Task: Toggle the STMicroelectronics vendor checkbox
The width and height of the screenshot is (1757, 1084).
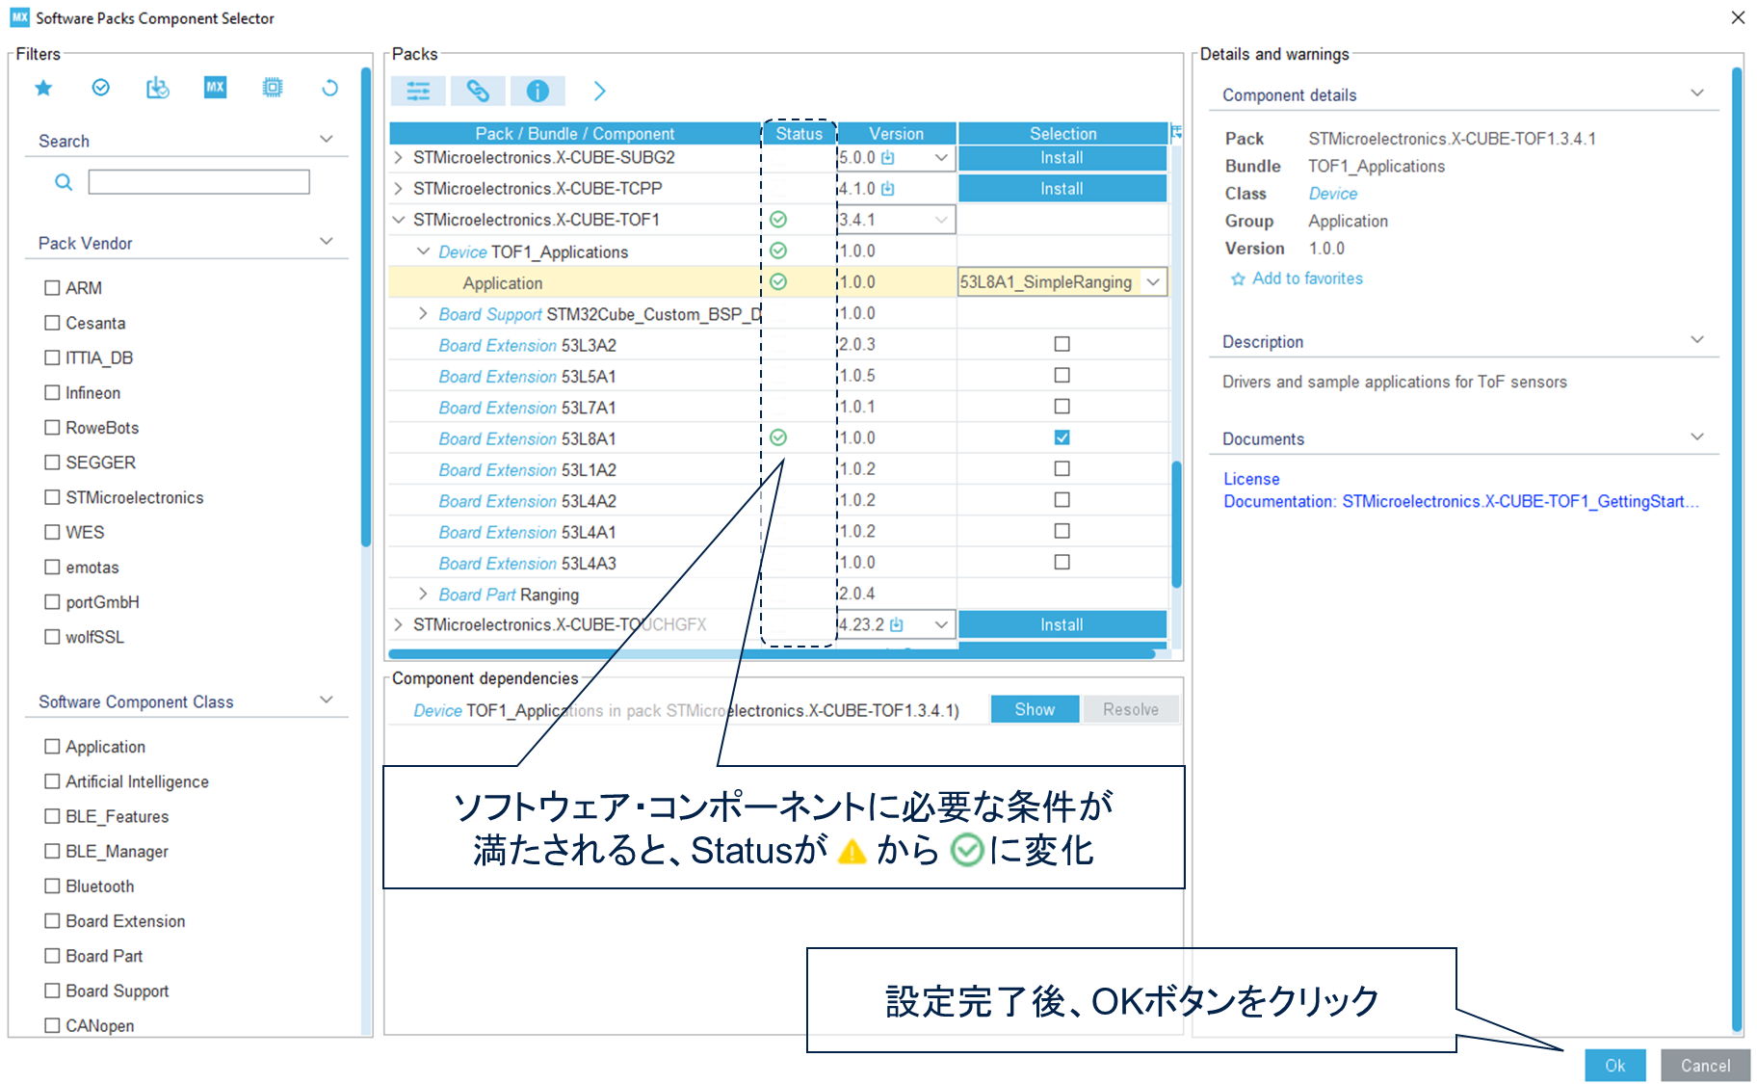Action: click(x=52, y=497)
